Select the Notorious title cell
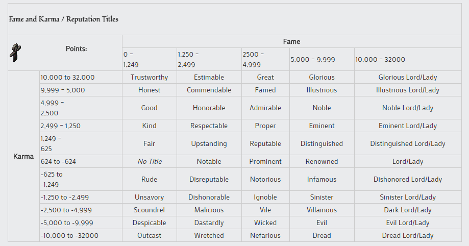The height and width of the screenshot is (246, 469). point(265,179)
